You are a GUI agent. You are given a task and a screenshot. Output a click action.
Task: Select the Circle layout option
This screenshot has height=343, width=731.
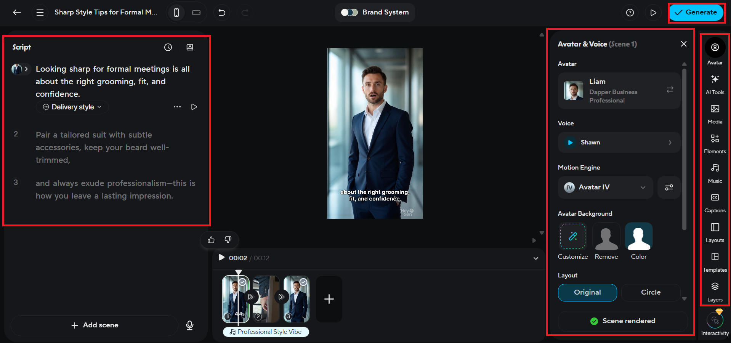(x=651, y=293)
